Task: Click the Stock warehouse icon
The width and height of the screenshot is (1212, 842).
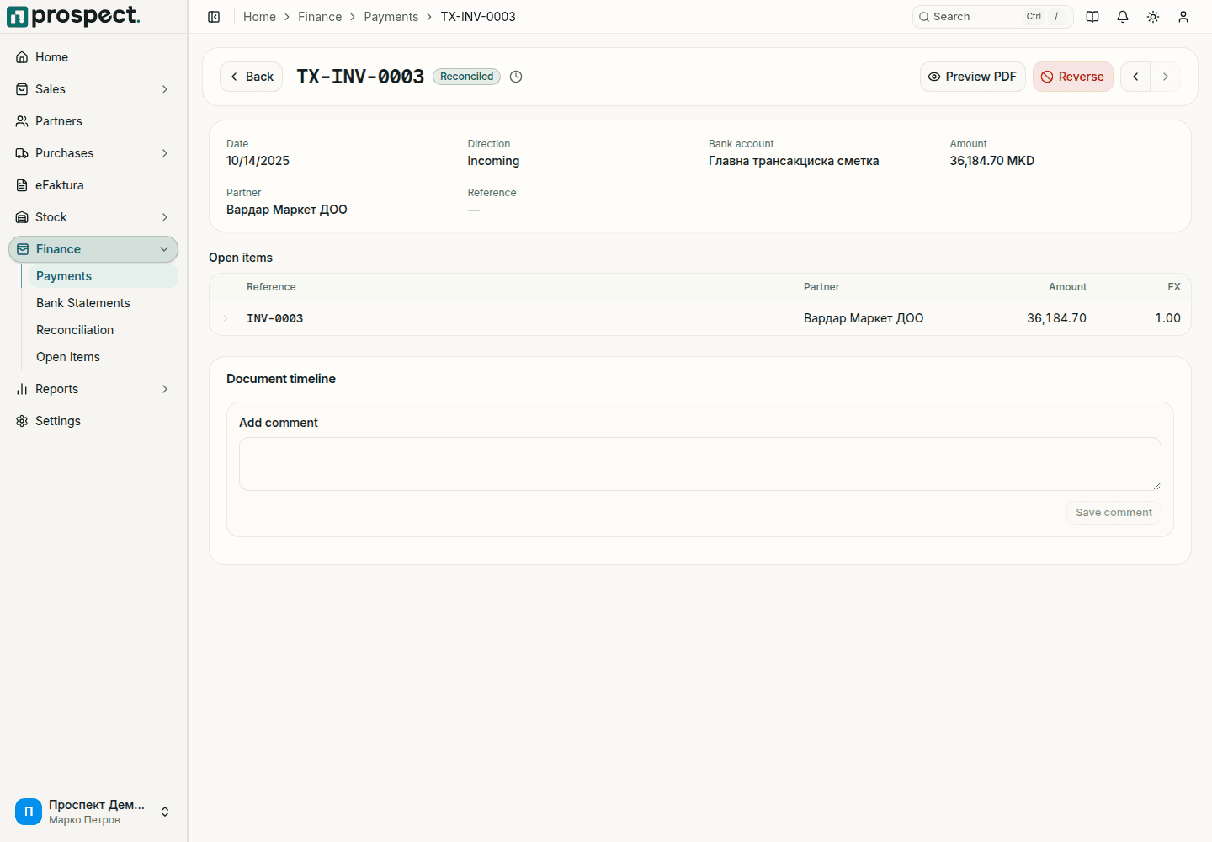Action: click(22, 217)
